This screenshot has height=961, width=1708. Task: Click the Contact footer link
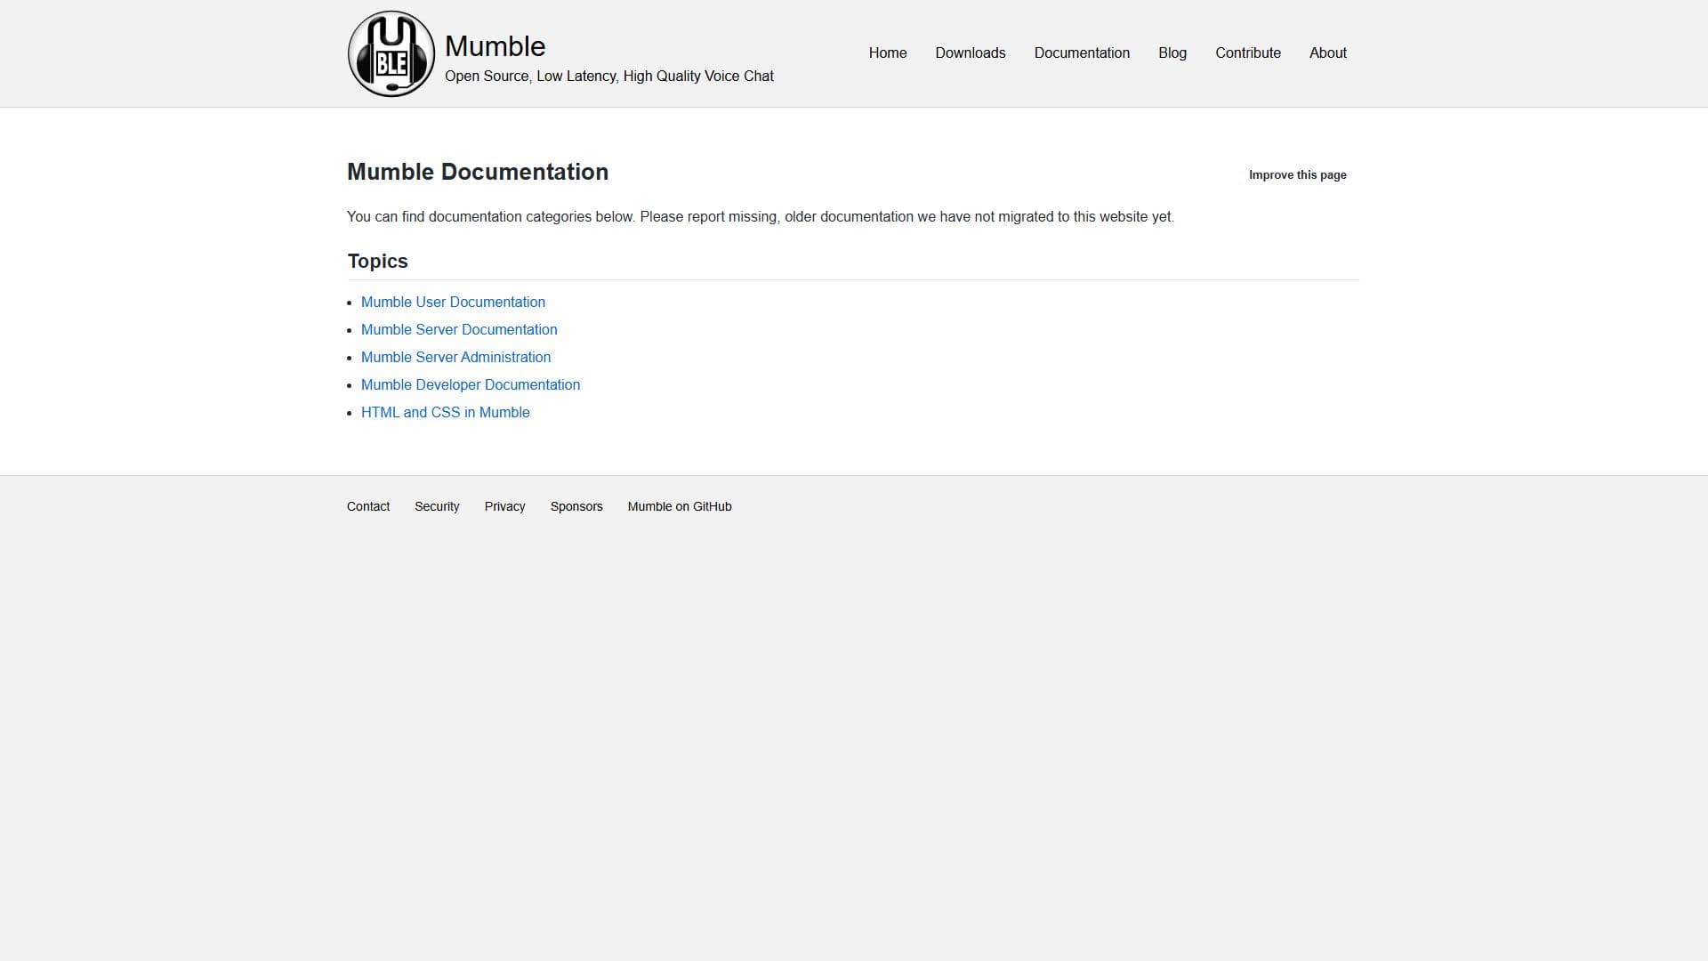pyautogui.click(x=368, y=506)
